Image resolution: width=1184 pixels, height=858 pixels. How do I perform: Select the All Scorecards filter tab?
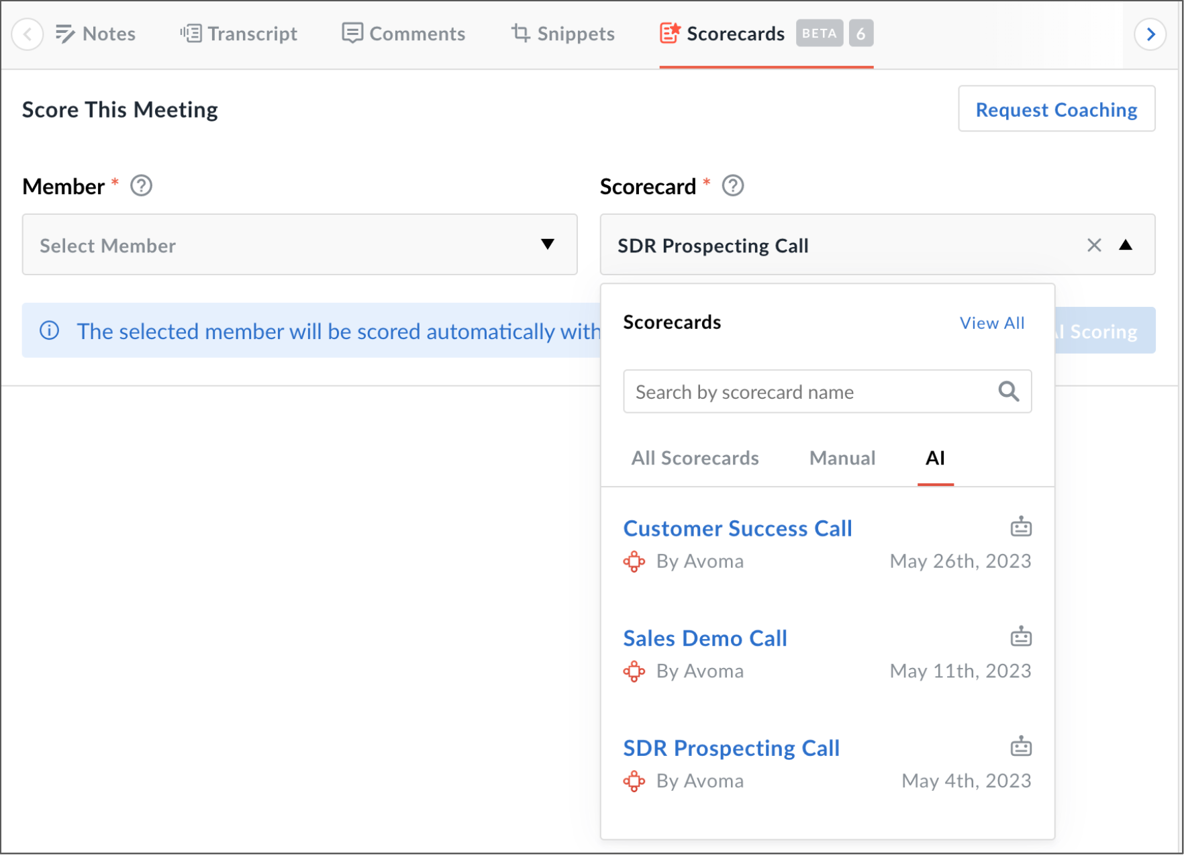[x=695, y=458]
